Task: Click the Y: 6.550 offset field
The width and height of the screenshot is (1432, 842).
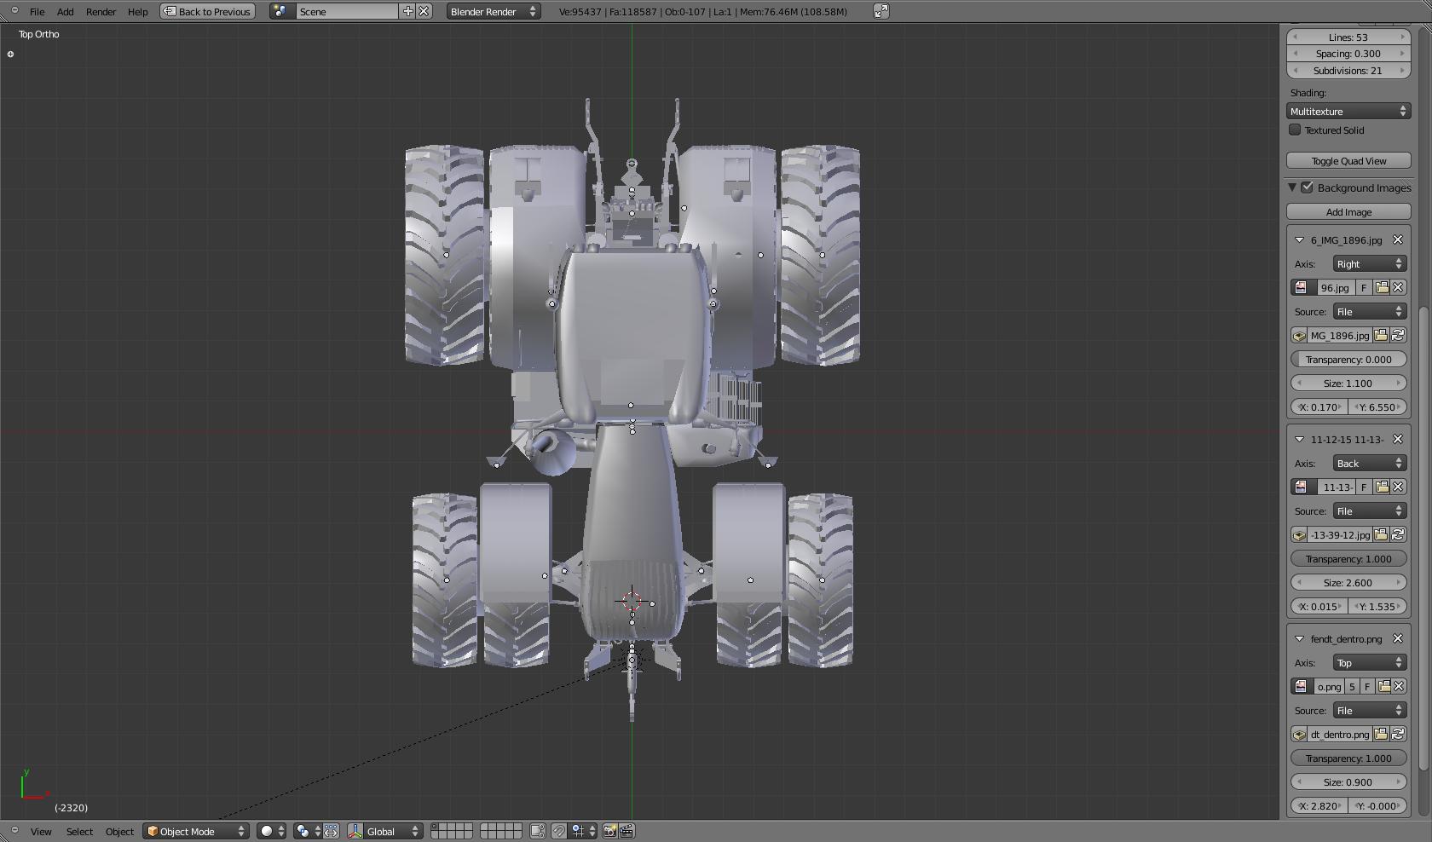Action: point(1377,407)
